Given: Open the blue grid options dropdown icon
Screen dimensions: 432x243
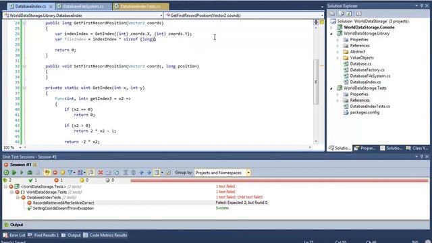Looking at the screenshot, I should click(81, 173).
